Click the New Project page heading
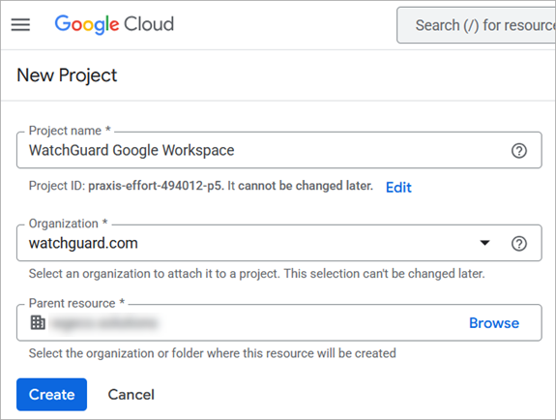Viewport: 556px width, 420px height. (x=67, y=75)
